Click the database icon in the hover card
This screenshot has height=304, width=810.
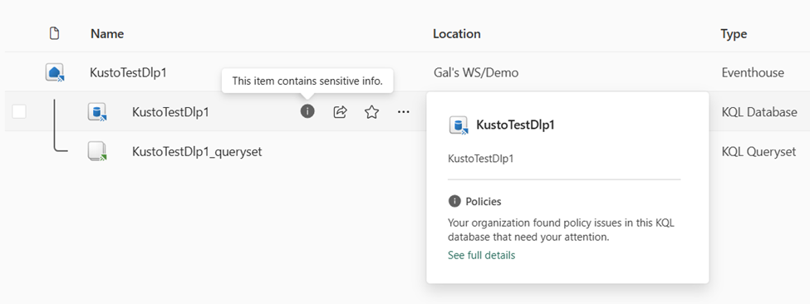click(459, 125)
